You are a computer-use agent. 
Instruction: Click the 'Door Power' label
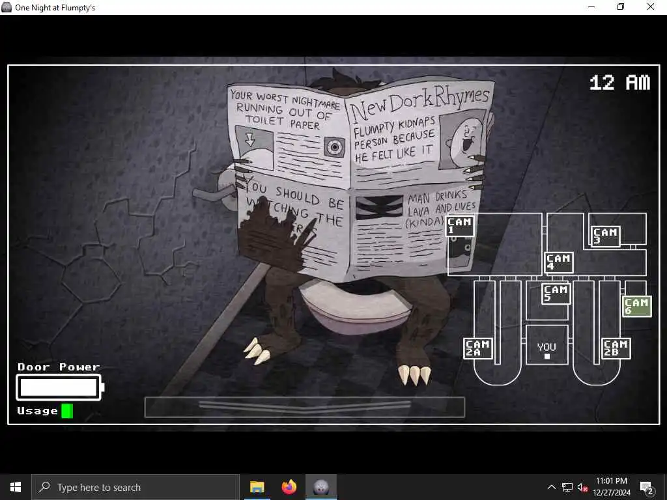(59, 367)
